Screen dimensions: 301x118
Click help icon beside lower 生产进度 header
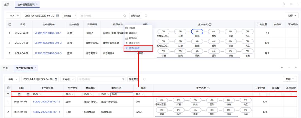208,88
